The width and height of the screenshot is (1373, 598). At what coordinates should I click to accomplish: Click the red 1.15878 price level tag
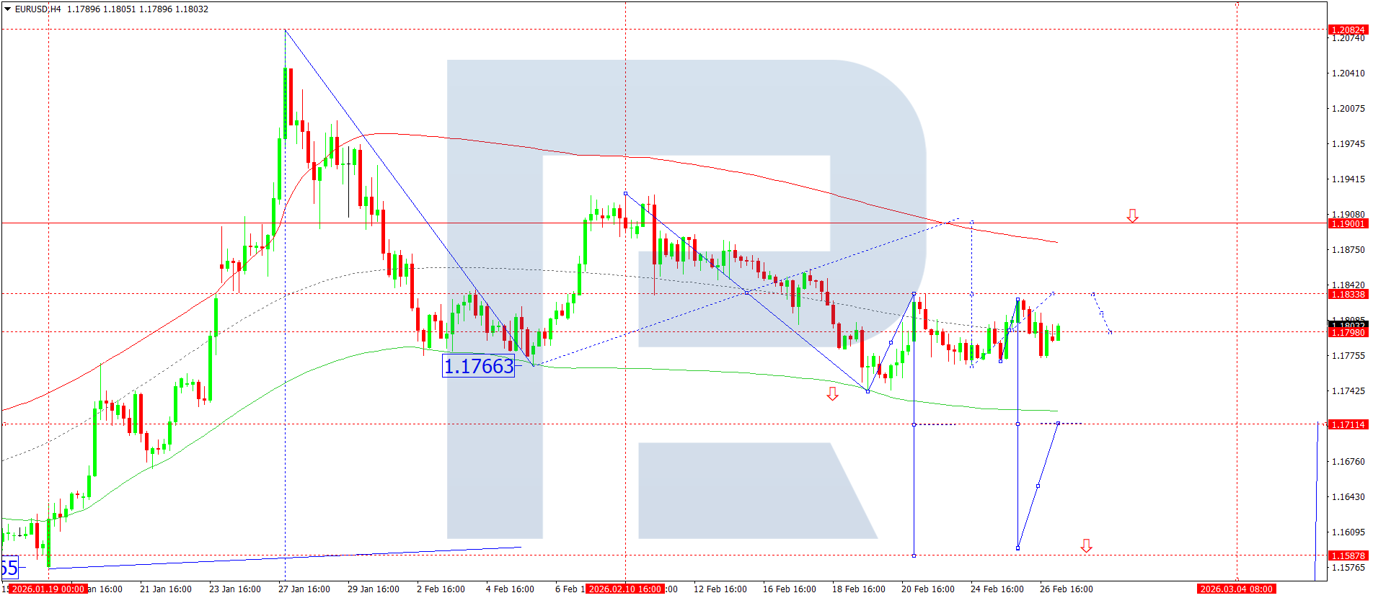click(x=1347, y=555)
